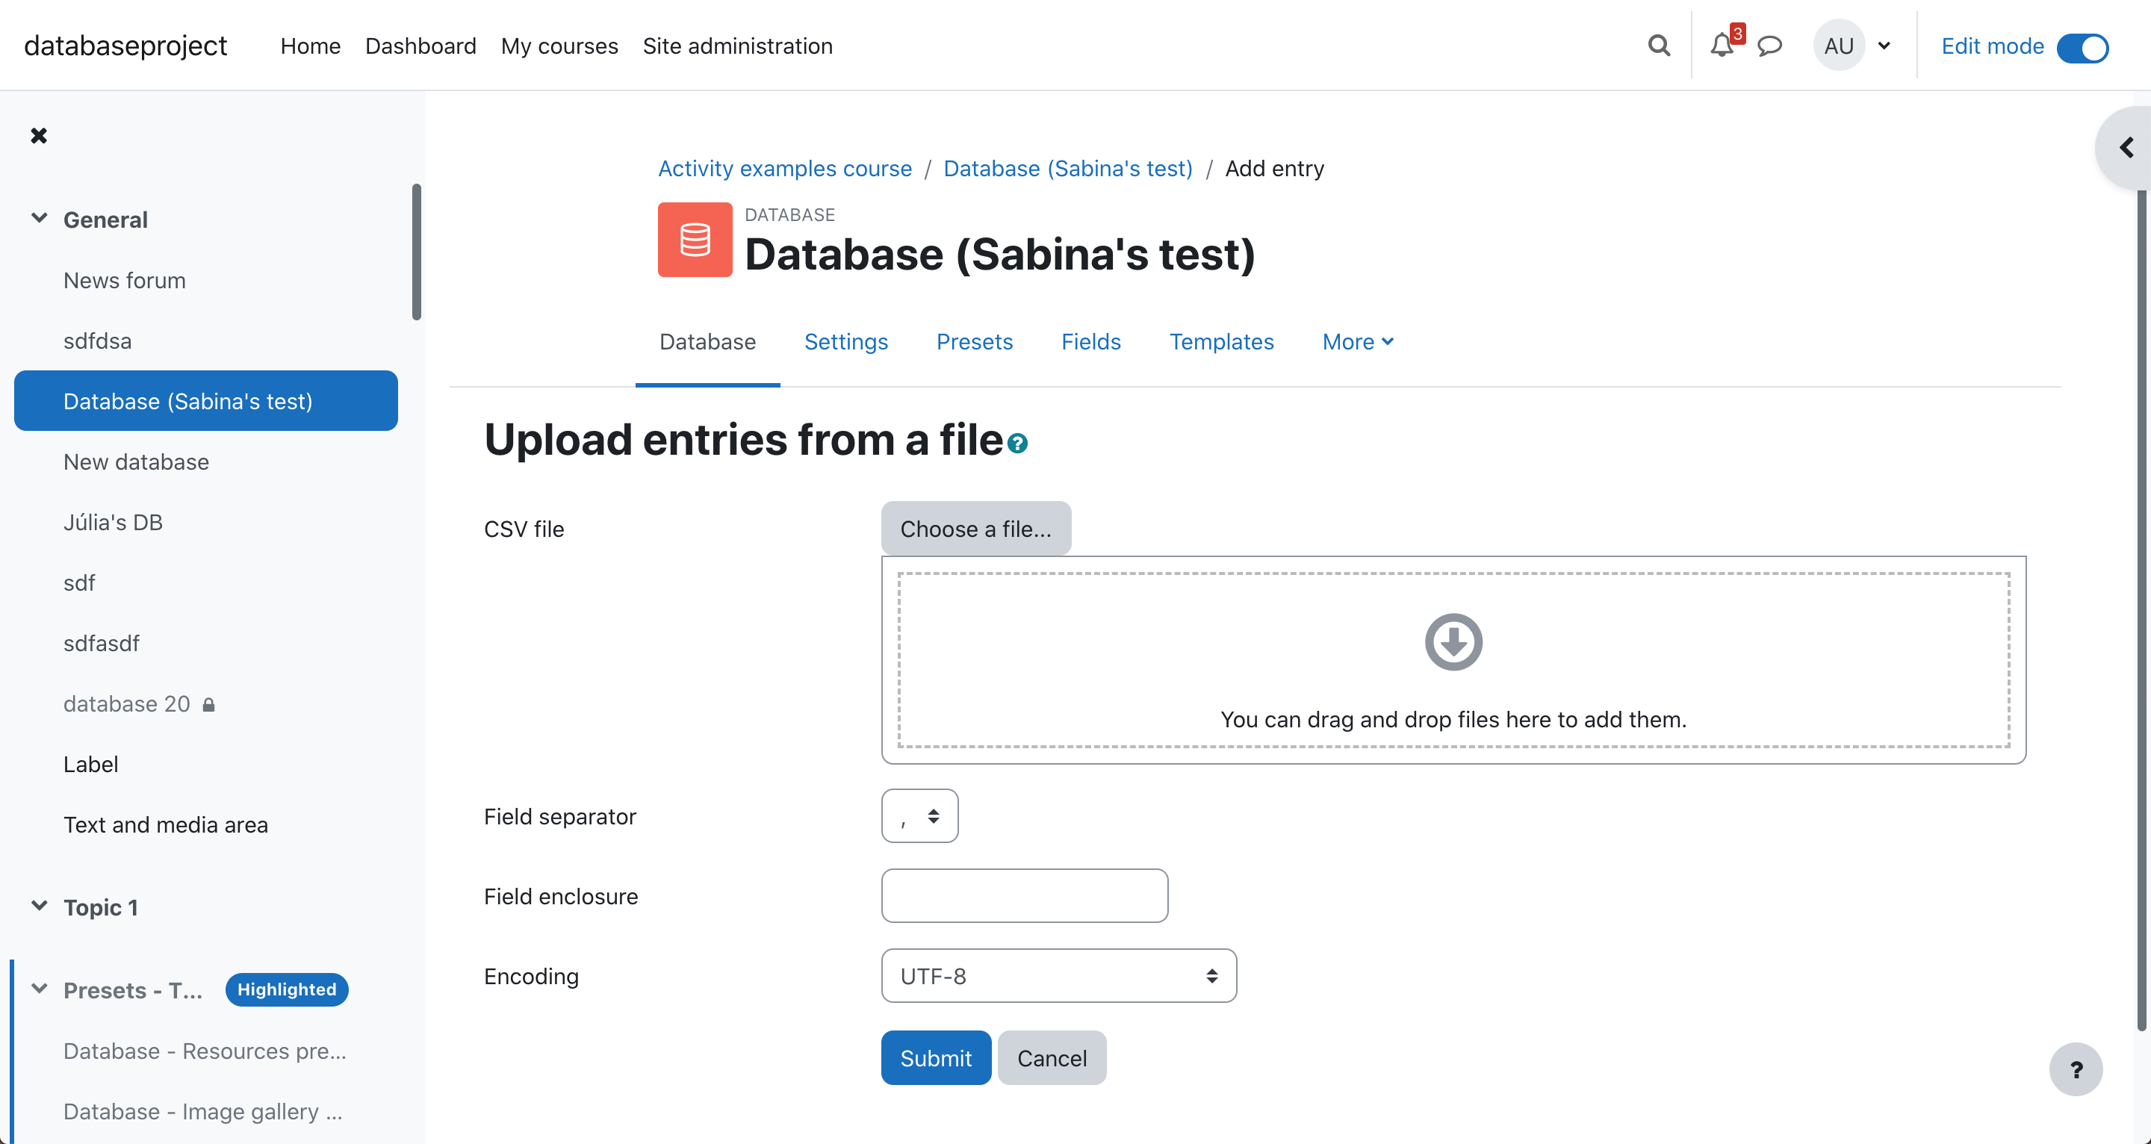Screen dimensions: 2151x1144
Task: Open the footer help question mark button
Action: click(2076, 1069)
